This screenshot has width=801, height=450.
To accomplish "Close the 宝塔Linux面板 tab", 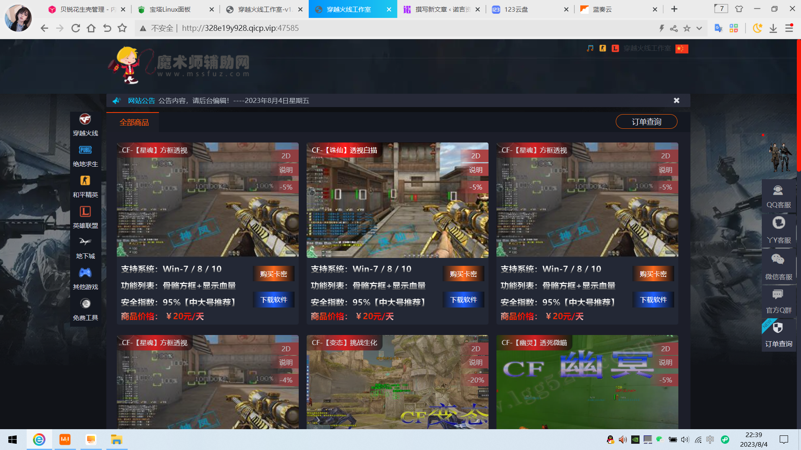I will (212, 9).
